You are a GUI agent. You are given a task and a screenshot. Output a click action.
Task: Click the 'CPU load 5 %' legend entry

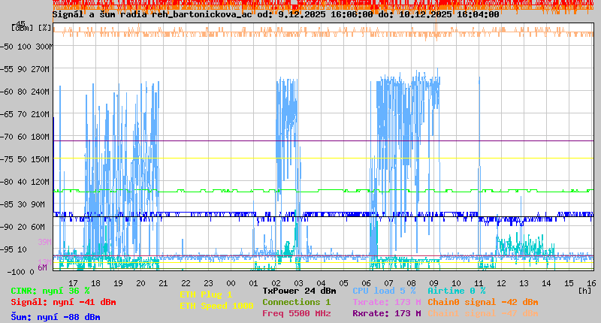coord(384,291)
